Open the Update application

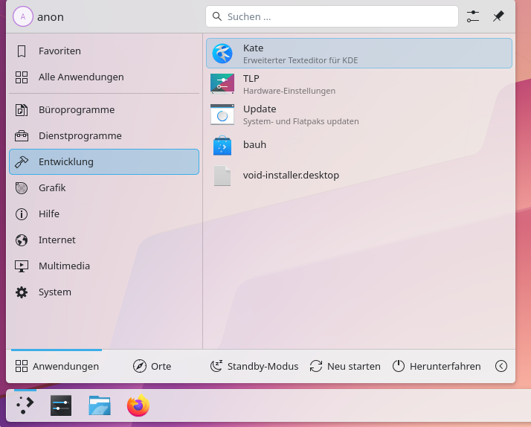358,115
